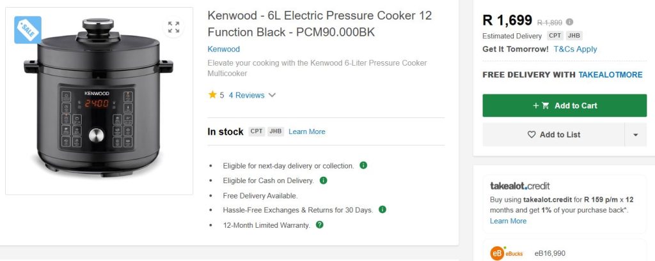655x261 pixels.
Task: Click Learn More under takealot.credit
Action: click(508, 221)
